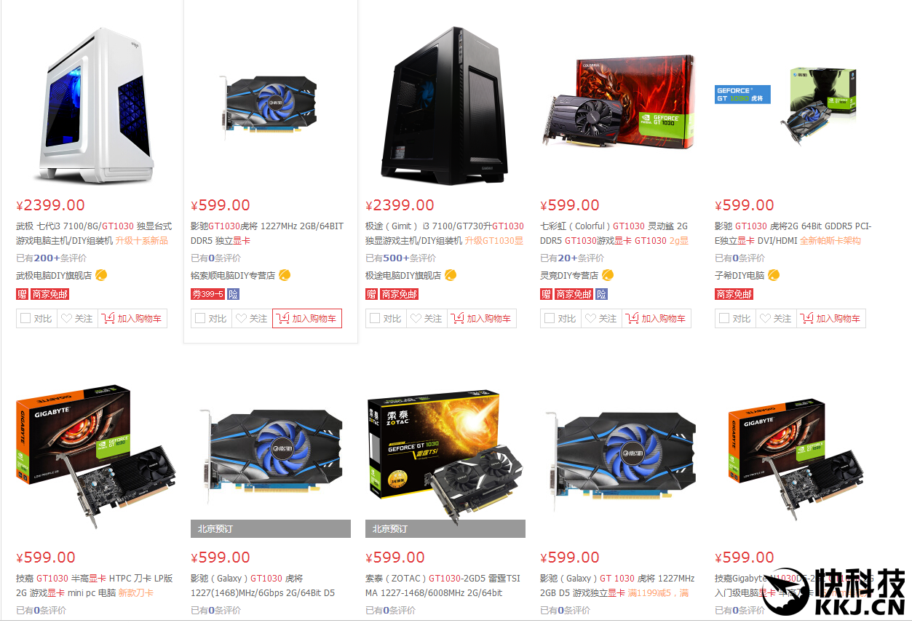Open the white 武极 PC case image

click(95, 106)
